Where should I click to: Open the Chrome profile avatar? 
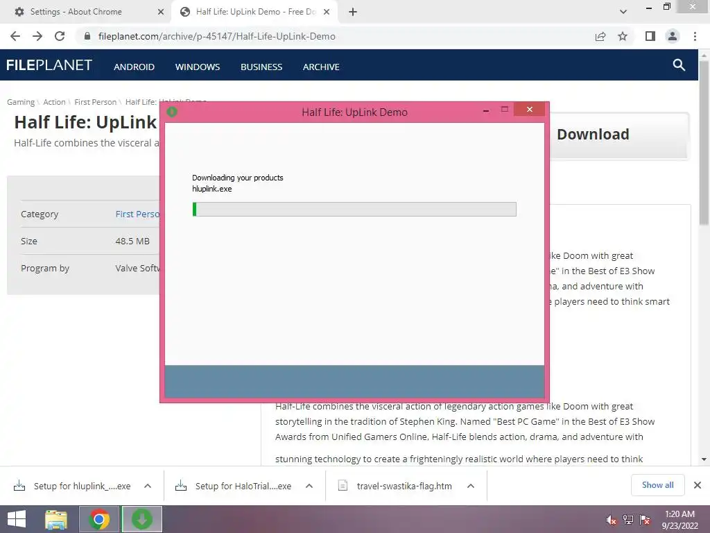[x=673, y=36]
